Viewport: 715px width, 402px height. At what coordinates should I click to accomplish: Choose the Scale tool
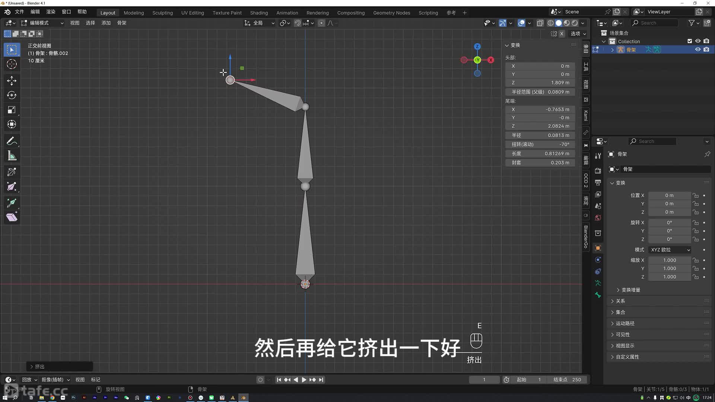[12, 110]
